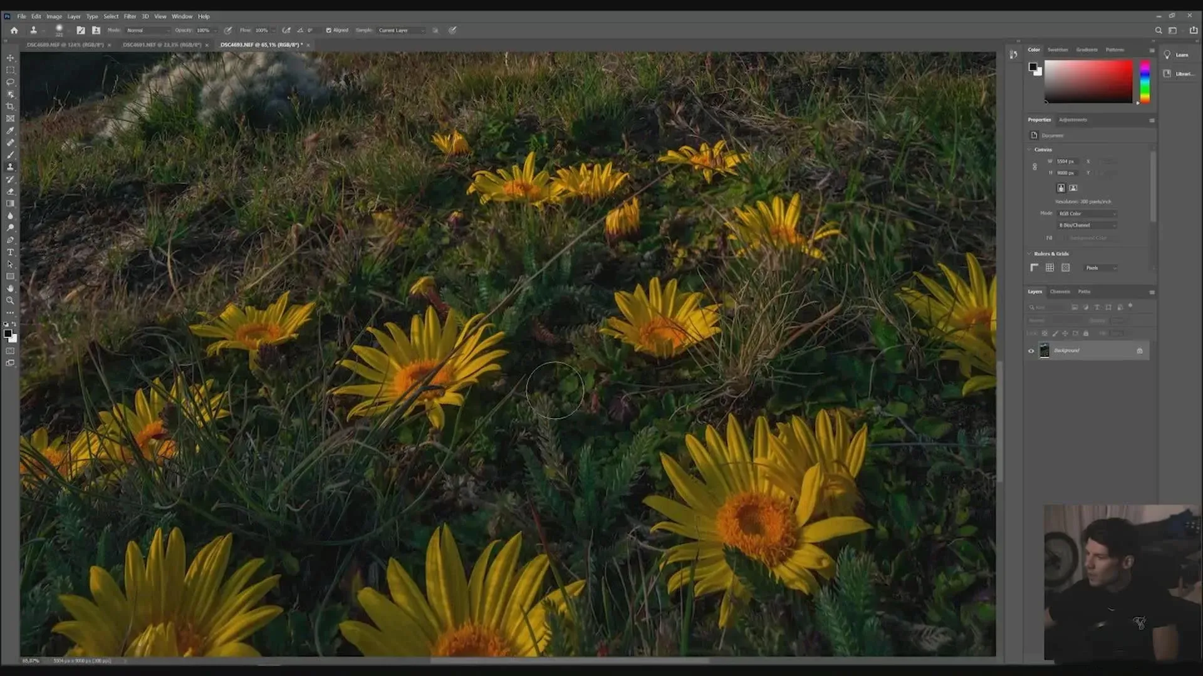
Task: Select the Horizontal Type tool
Action: pyautogui.click(x=10, y=252)
